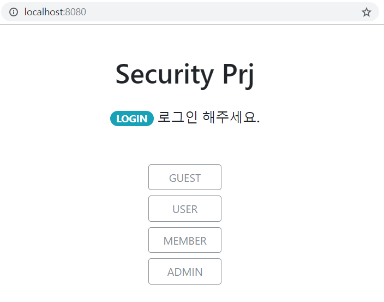Image resolution: width=384 pixels, height=302 pixels.
Task: Click the 로그인 해주세요. message text
Action: pos(208,117)
